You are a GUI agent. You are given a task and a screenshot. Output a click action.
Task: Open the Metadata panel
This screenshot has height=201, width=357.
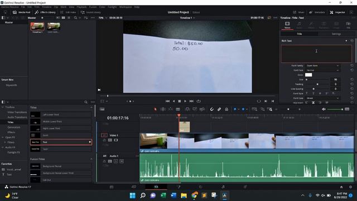pos(317,12)
